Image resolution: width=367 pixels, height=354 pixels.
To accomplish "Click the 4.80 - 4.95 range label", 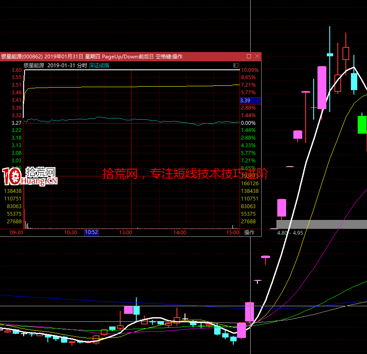I will [290, 233].
